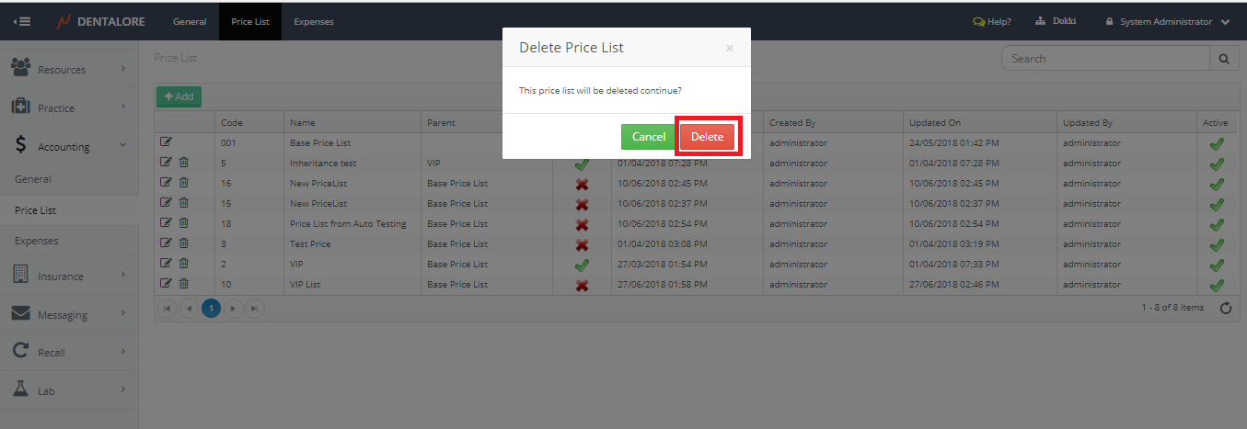Viewport: 1247px width, 429px height.
Task: Click the Dokki organization icon
Action: tap(1041, 21)
